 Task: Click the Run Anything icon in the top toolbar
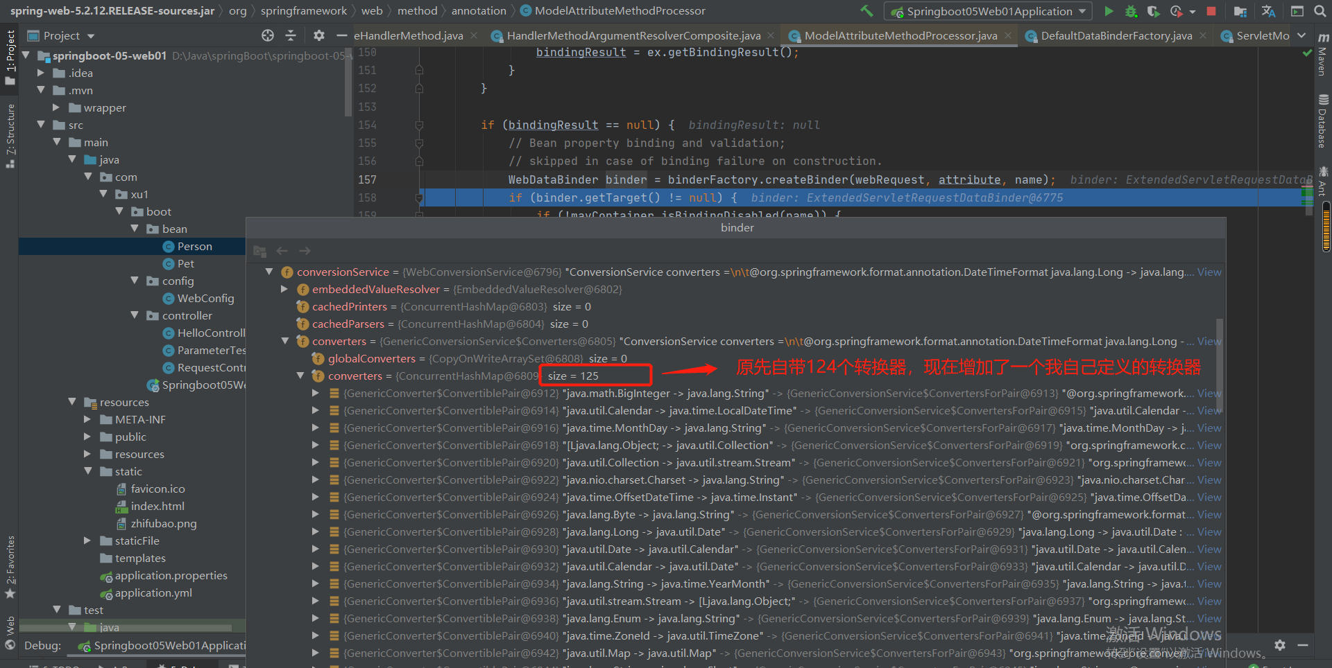pos(1297,11)
